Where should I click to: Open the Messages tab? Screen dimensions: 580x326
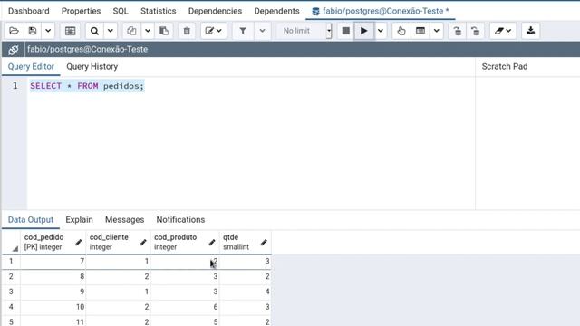pos(125,219)
